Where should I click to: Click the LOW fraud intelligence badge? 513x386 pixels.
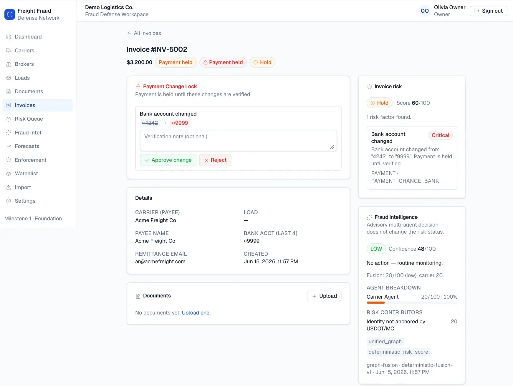point(376,249)
